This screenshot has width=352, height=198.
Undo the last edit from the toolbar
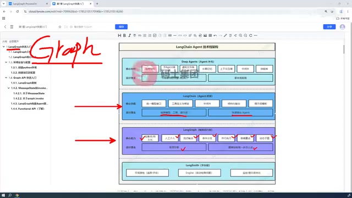(215, 35)
